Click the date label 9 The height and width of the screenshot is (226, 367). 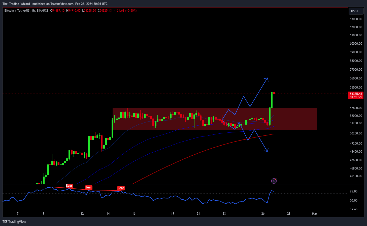[x=43, y=214]
